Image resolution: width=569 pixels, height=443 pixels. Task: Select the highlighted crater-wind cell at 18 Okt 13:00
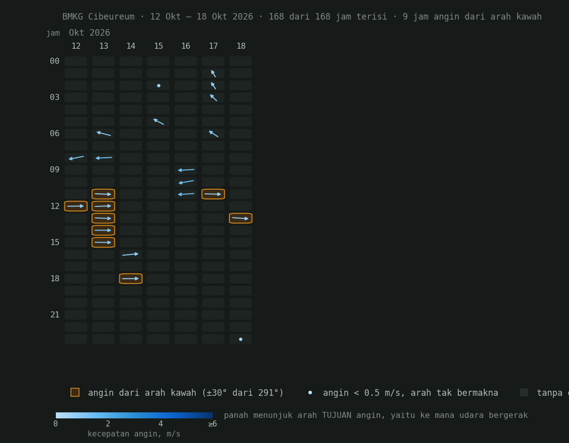[x=240, y=218]
